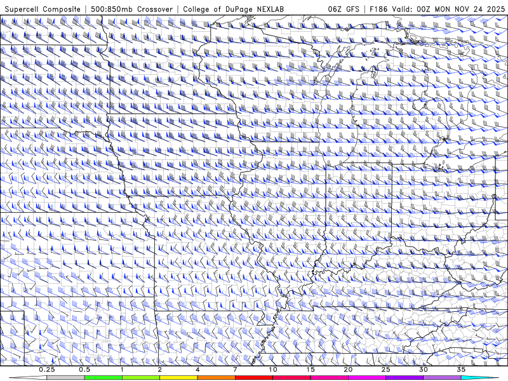Image resolution: width=508 pixels, height=381 pixels.
Task: Click the '35' legend value label
Action: point(462,370)
